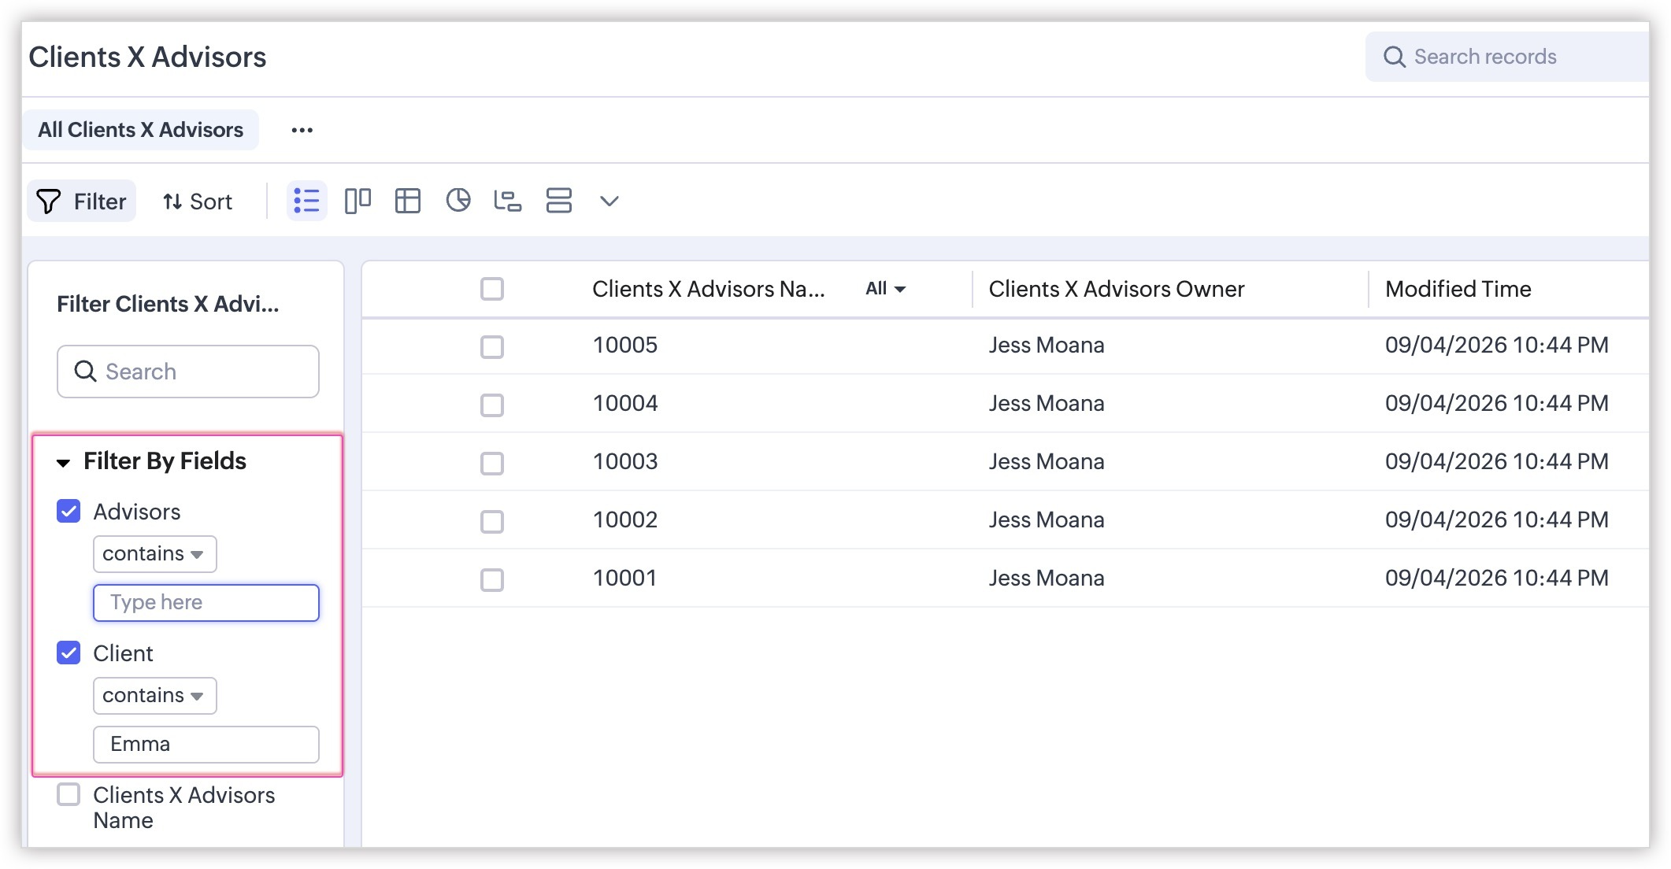Open the sheet/table view icon
The image size is (1671, 869).
point(407,201)
